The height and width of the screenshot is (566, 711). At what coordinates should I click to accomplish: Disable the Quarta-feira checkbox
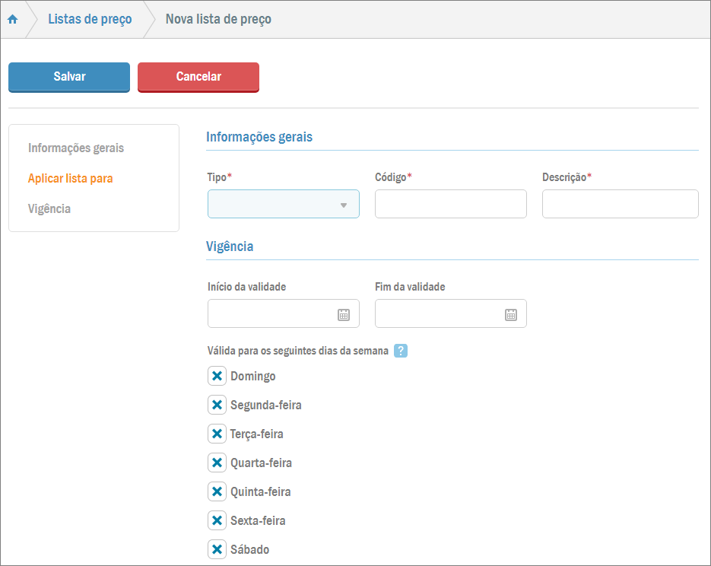tap(217, 463)
